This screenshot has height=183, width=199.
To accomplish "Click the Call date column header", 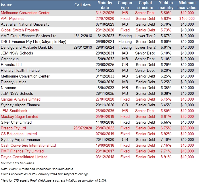I will pyautogui.click(x=83, y=5).
